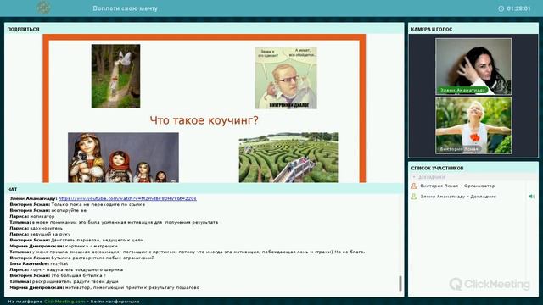
Task: Click Татьяна's message 'раскрашиватель радуги твоей души'
Action: point(76,281)
